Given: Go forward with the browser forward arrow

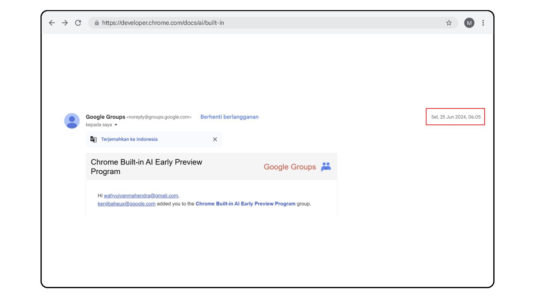Looking at the screenshot, I should pyautogui.click(x=65, y=23).
